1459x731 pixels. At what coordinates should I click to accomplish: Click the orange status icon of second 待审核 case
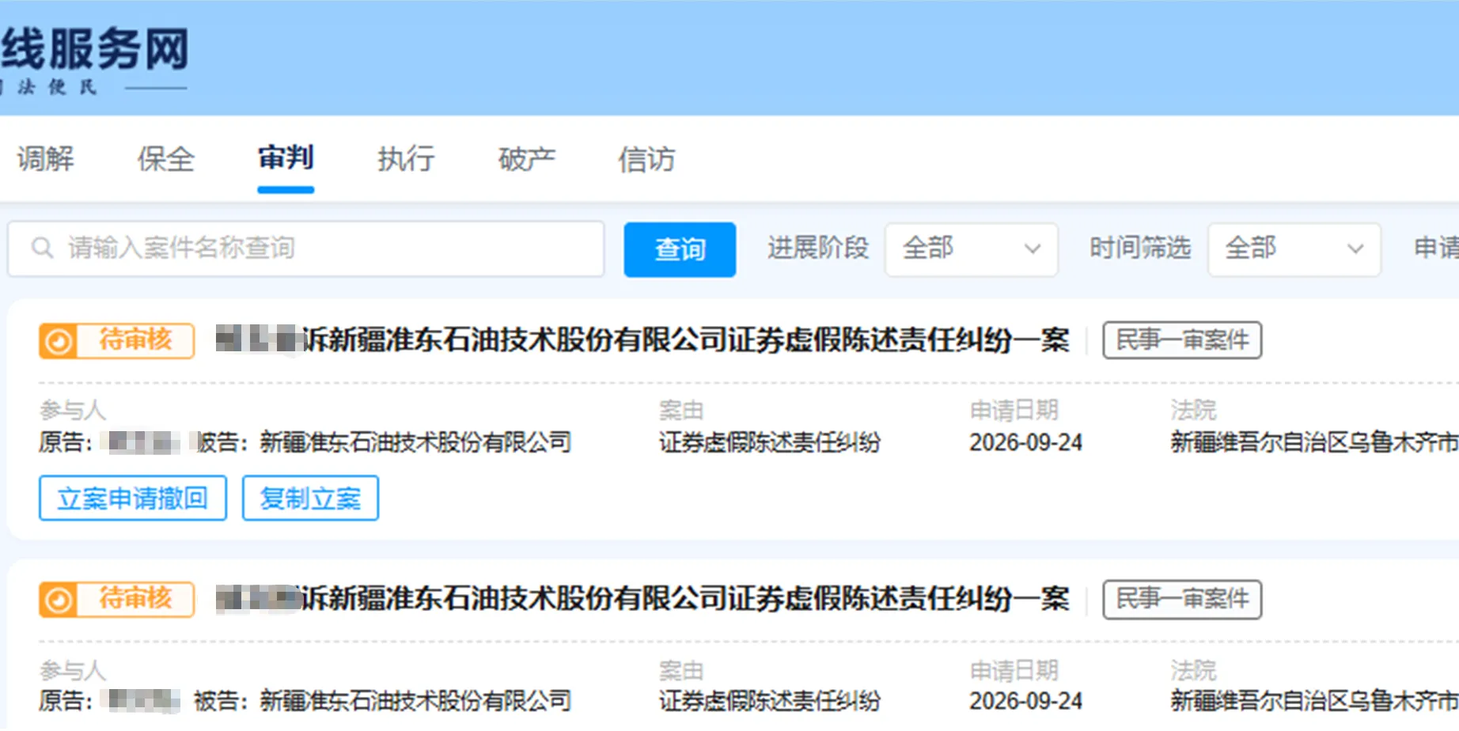(58, 600)
